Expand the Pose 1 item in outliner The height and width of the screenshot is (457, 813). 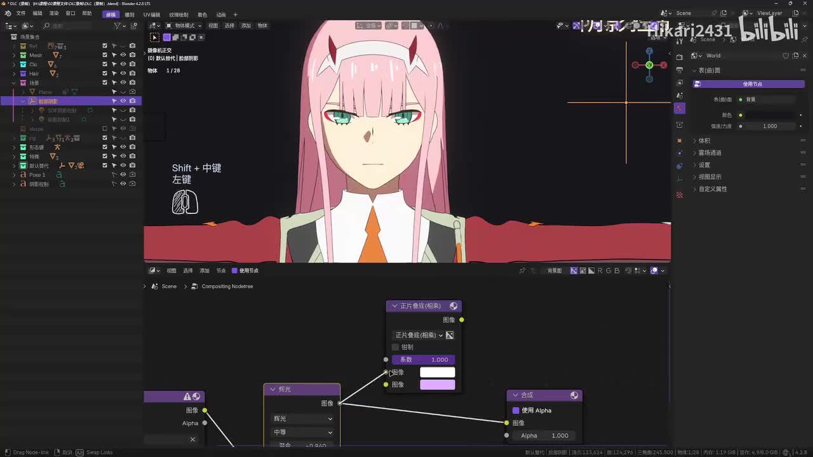click(x=14, y=175)
